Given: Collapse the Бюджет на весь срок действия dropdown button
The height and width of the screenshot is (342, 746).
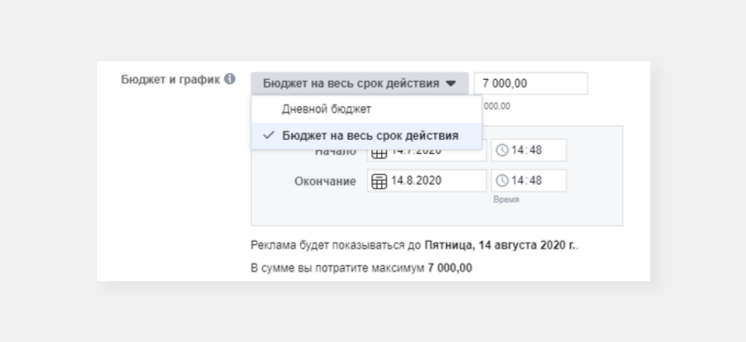Looking at the screenshot, I should coord(360,84).
